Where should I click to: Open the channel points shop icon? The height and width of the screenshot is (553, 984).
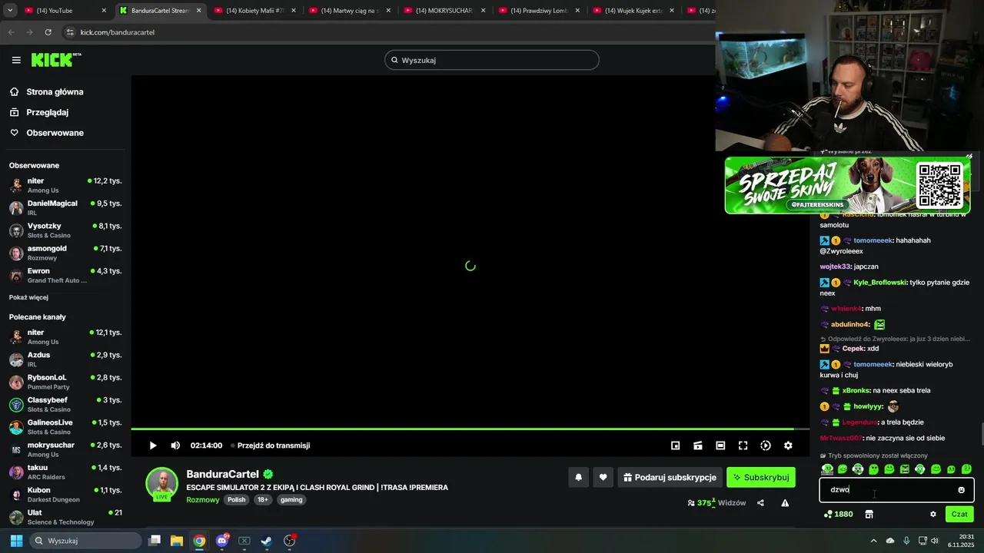(869, 514)
